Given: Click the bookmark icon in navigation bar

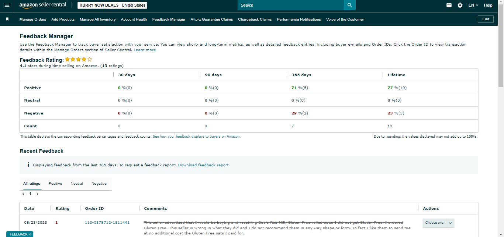Looking at the screenshot, I should click(7, 19).
